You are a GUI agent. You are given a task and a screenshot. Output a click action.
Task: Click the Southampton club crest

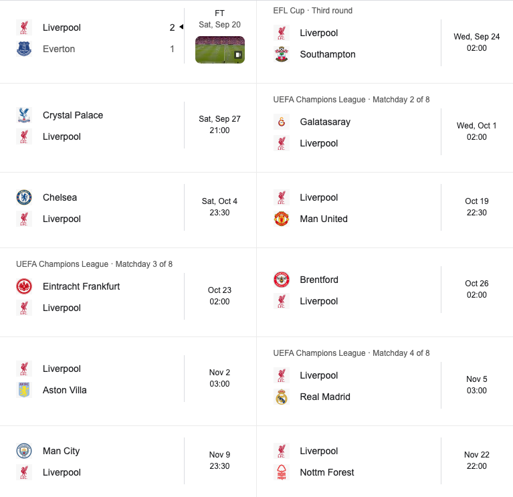(282, 54)
